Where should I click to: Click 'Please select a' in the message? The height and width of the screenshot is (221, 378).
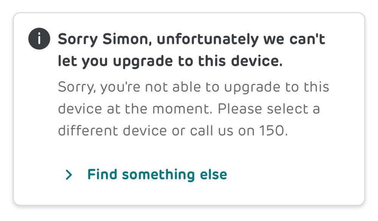coord(269,109)
